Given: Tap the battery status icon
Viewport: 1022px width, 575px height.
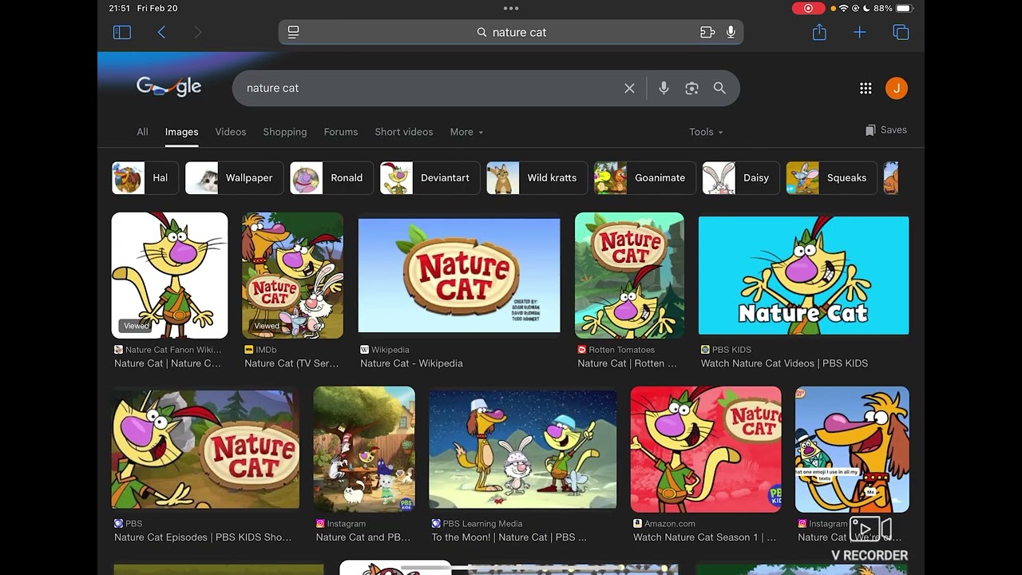Looking at the screenshot, I should [x=904, y=8].
